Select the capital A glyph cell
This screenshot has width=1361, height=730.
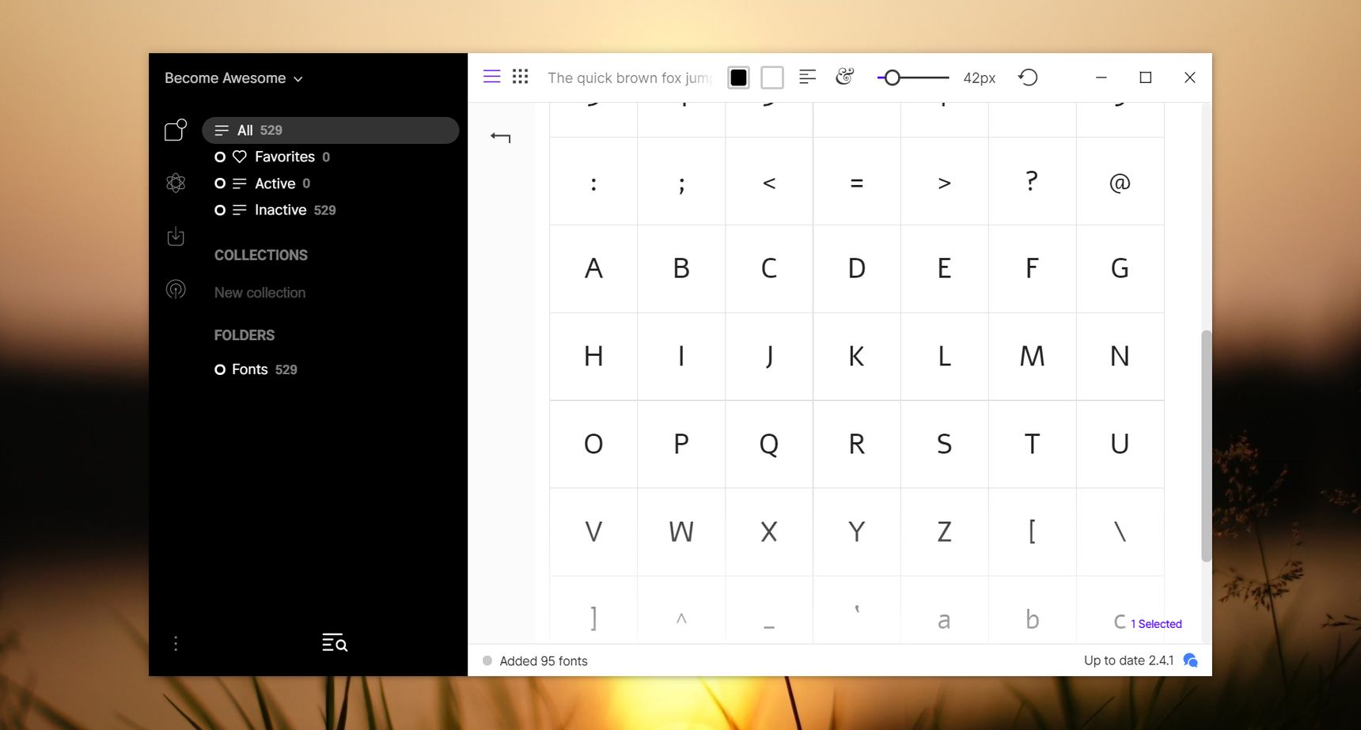click(593, 269)
